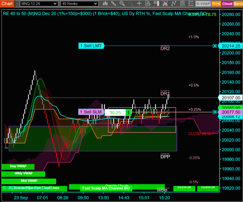Click the 20077.50 stop price marker
243x202 pixels.
(231, 112)
